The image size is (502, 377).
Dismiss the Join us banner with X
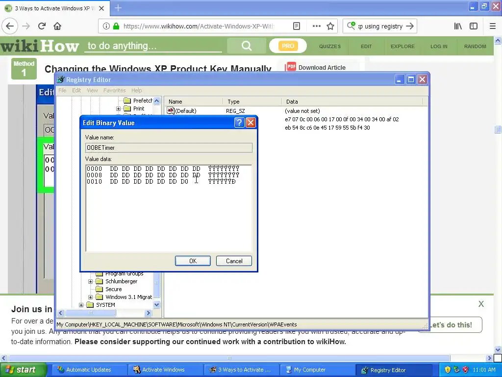pos(481,303)
